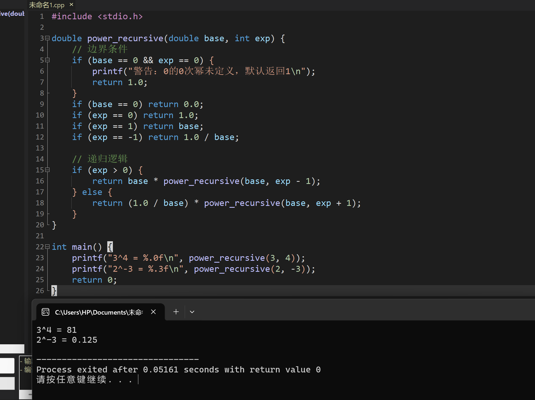Collapse the power_recursive function fold marker
535x400 pixels.
tap(47, 38)
